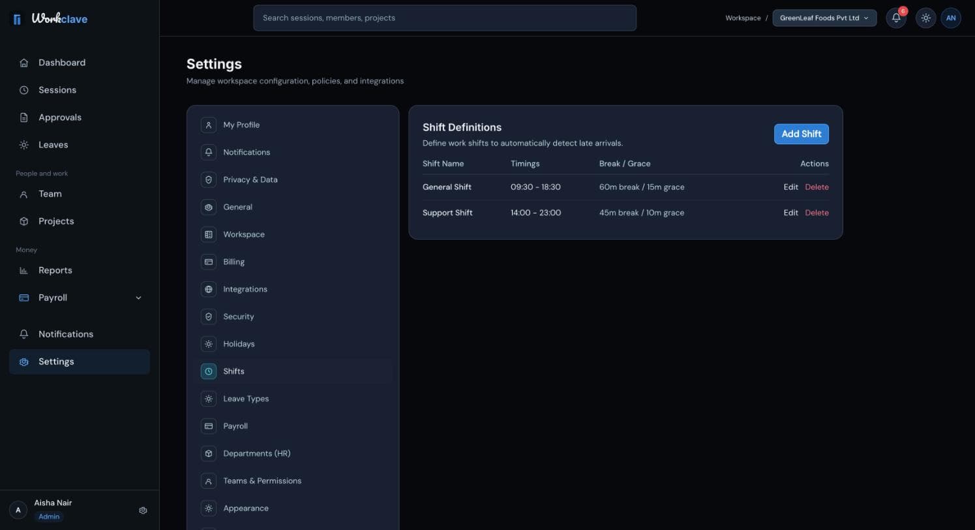Delete the Support Shift
This screenshot has width=975, height=530.
817,213
